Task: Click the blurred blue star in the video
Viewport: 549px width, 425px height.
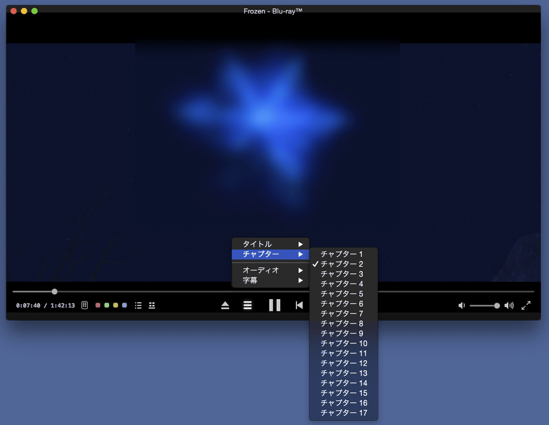Action: pyautogui.click(x=263, y=122)
